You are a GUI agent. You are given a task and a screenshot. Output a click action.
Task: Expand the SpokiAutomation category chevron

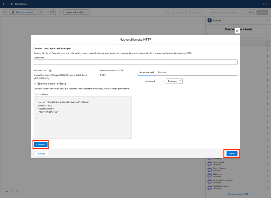pyautogui.click(x=267, y=188)
